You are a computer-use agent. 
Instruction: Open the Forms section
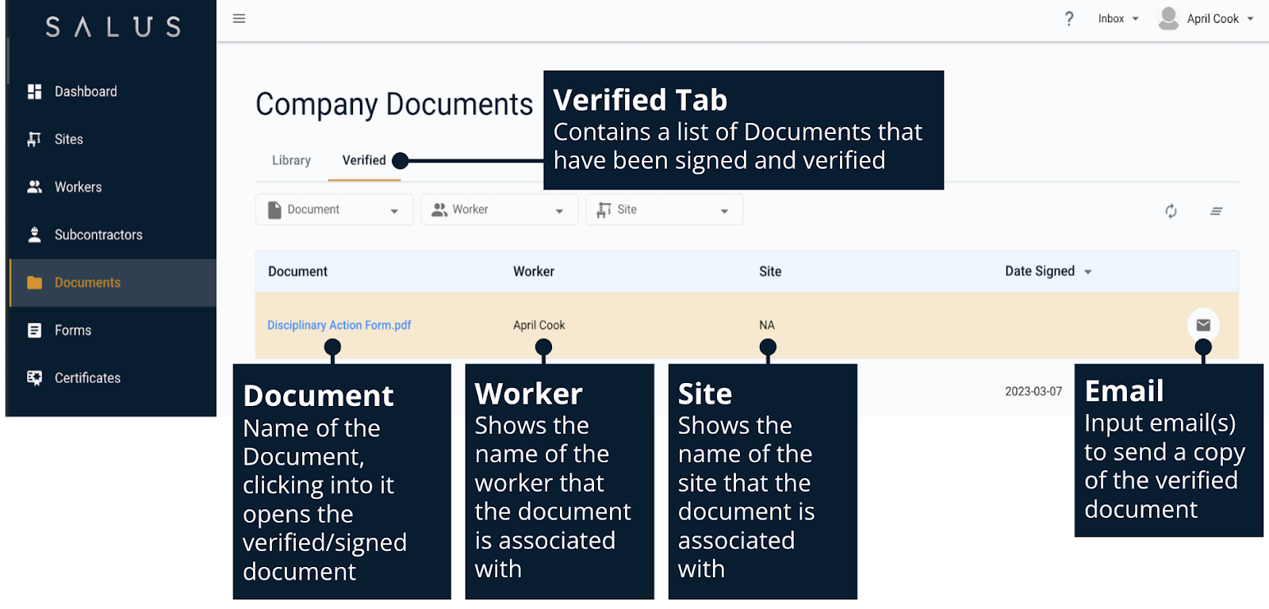point(73,331)
